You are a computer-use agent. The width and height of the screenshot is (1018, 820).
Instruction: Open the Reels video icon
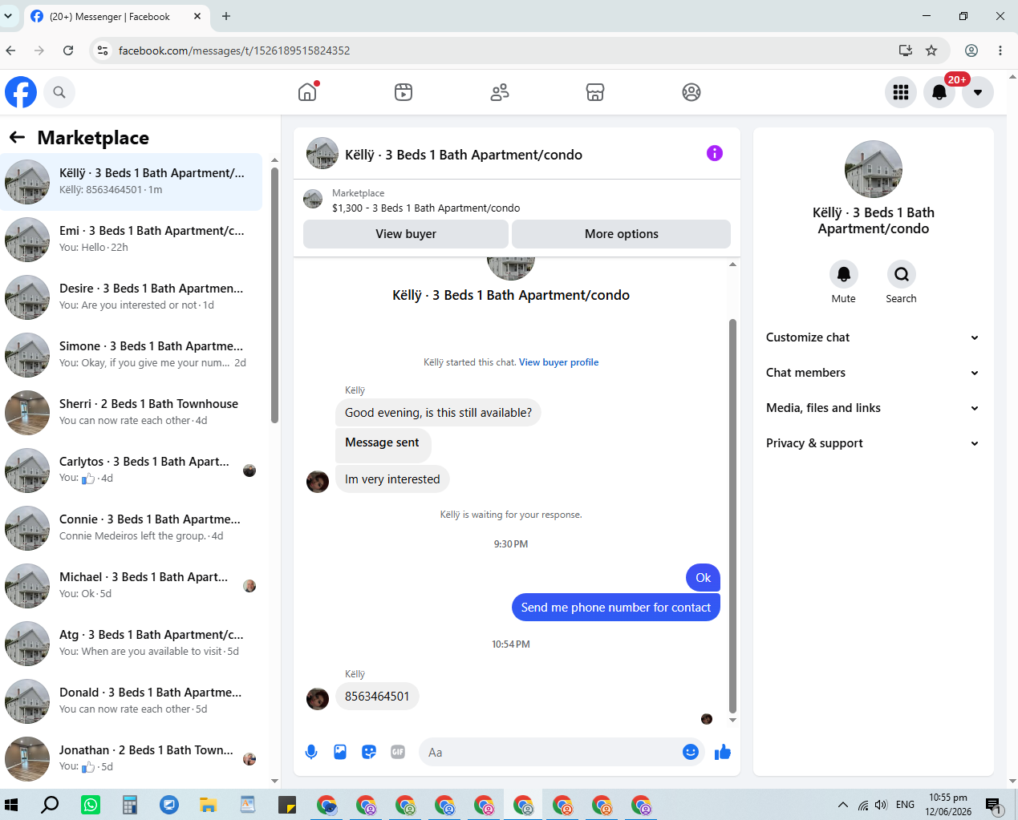[404, 92]
